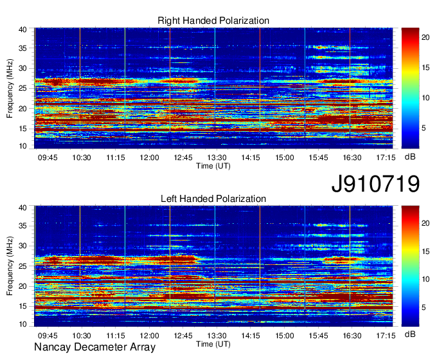
Task: Click the Left Handed plot's dB colorbar
Action: tap(410, 266)
